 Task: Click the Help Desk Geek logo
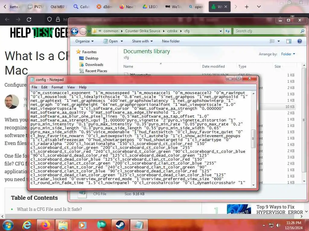point(39,32)
